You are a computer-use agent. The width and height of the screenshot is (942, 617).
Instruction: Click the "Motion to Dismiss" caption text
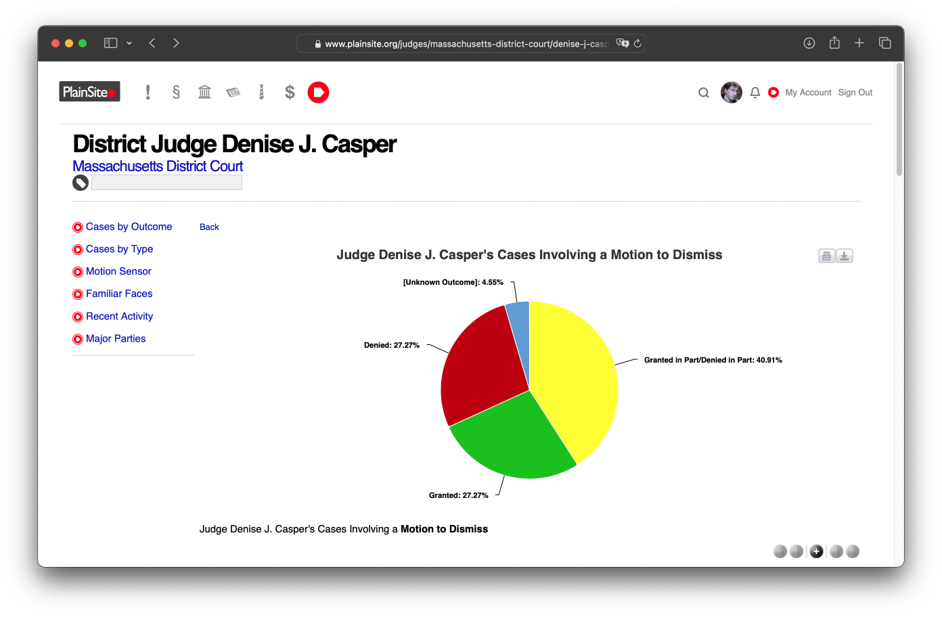pyautogui.click(x=444, y=529)
